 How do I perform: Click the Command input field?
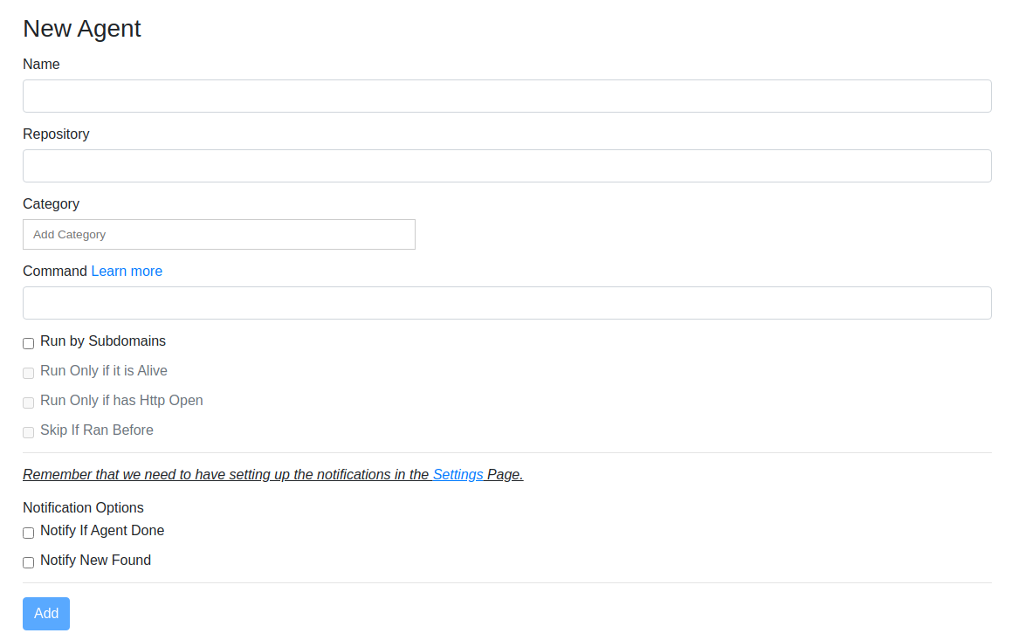click(x=506, y=303)
